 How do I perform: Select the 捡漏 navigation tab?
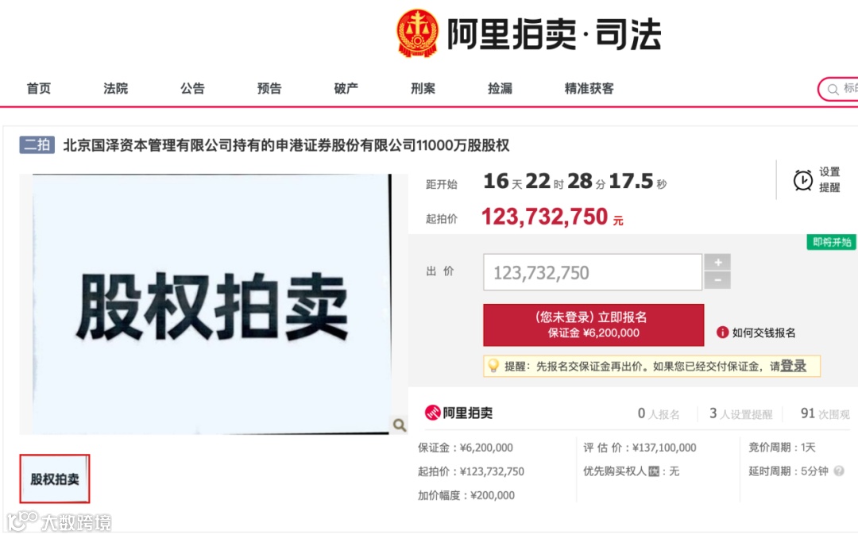500,89
